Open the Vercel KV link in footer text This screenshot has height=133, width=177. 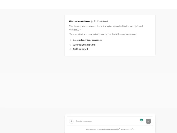128,129
